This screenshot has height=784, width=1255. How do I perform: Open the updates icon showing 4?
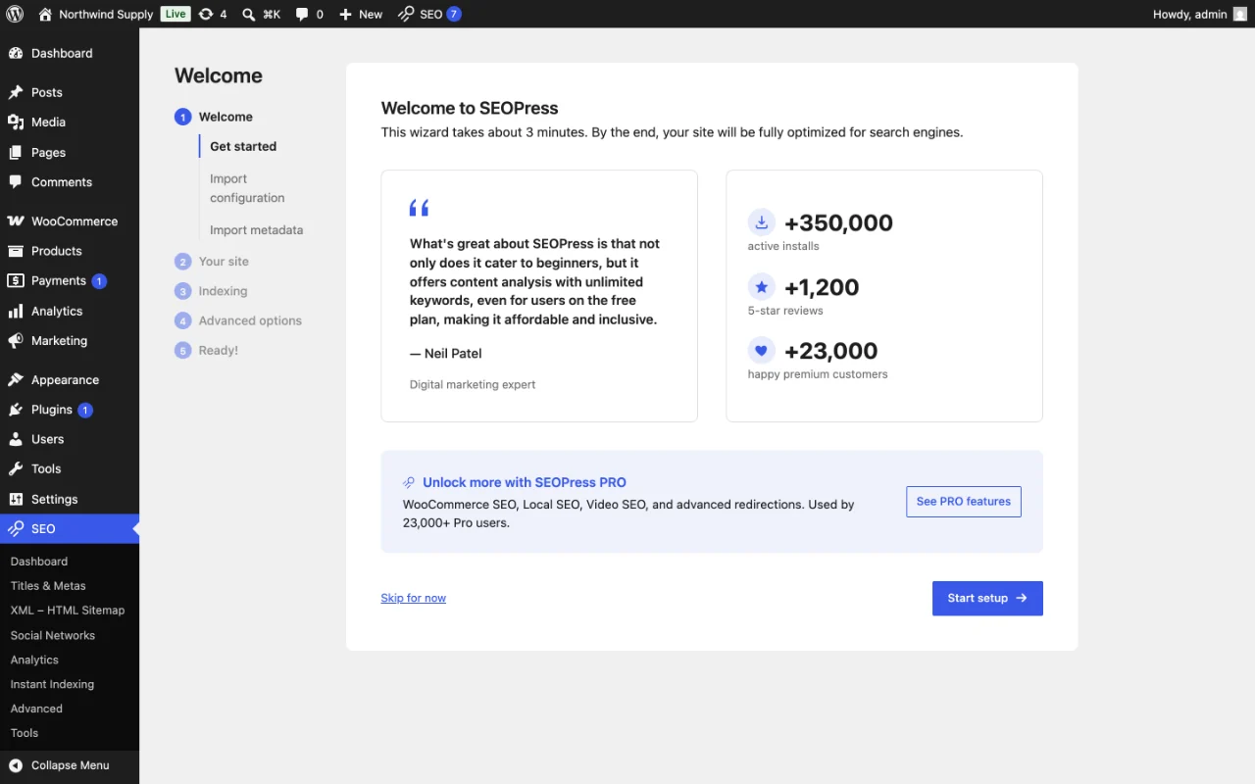tap(213, 14)
